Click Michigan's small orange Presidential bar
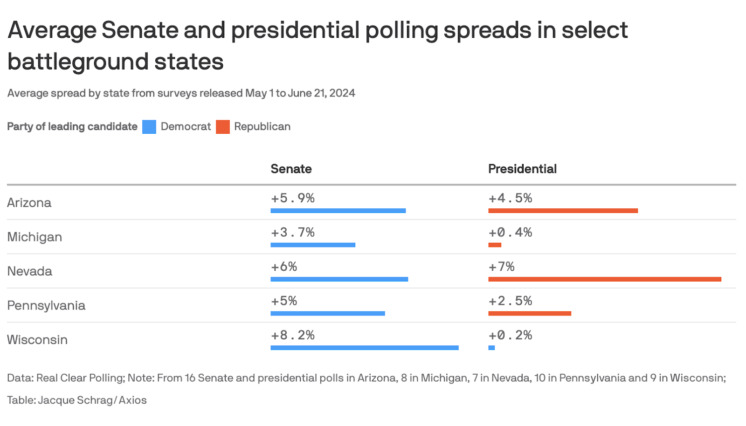 [495, 245]
